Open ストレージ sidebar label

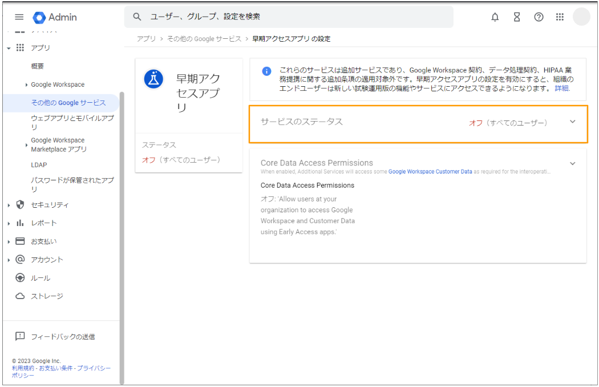(x=47, y=296)
